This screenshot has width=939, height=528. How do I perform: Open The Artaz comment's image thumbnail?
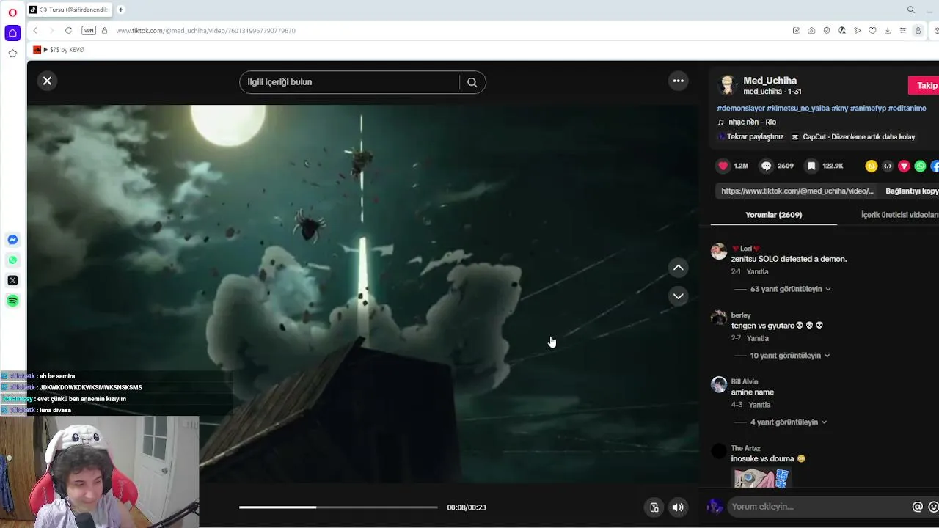[x=761, y=478]
